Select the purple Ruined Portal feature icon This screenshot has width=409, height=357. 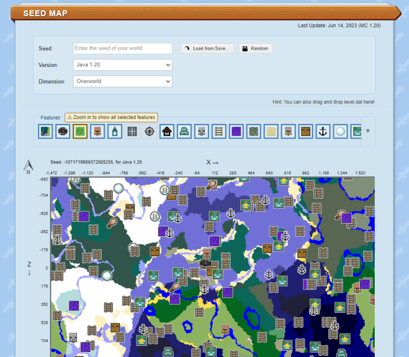(x=236, y=131)
